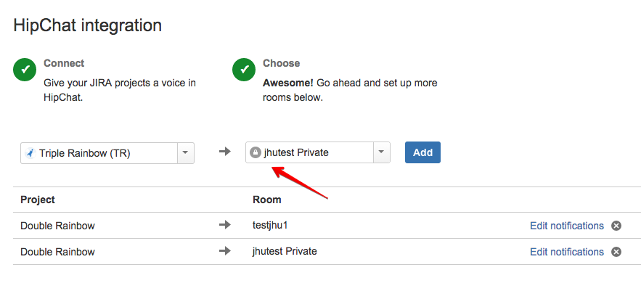Select the Triple Rainbow (TR) combo box
The image size is (641, 291).
click(x=107, y=153)
